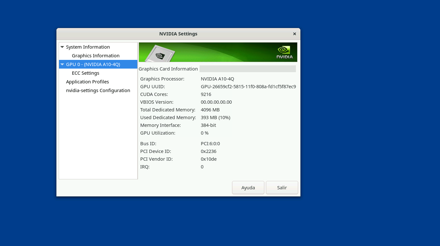This screenshot has height=246, width=440.
Task: Click the Salir button to quit
Action: coord(282,188)
